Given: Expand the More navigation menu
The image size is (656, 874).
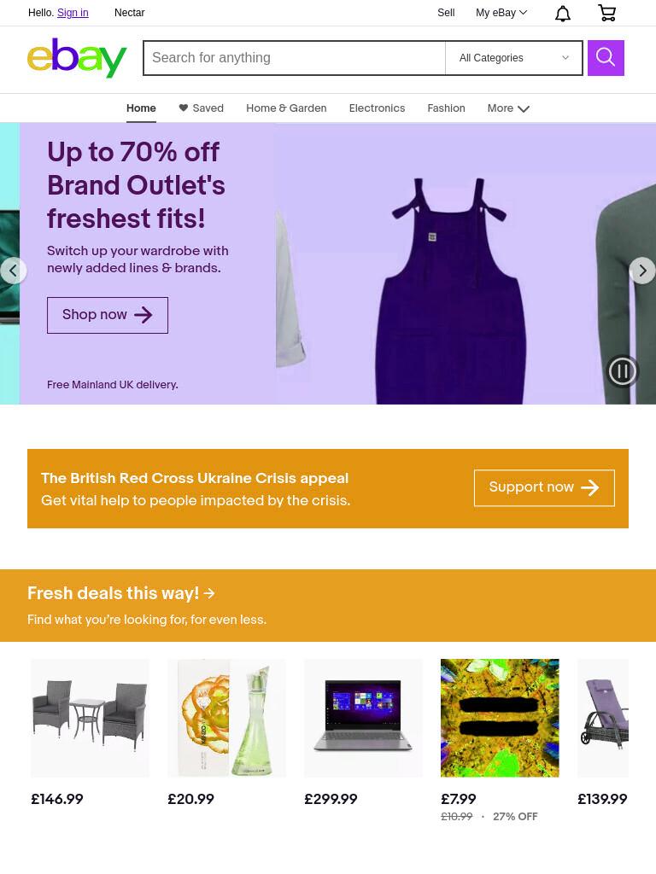Looking at the screenshot, I should [507, 108].
